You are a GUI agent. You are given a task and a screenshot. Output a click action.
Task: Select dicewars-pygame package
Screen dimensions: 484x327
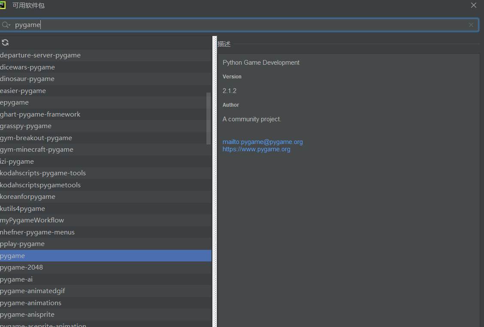pyautogui.click(x=106, y=67)
